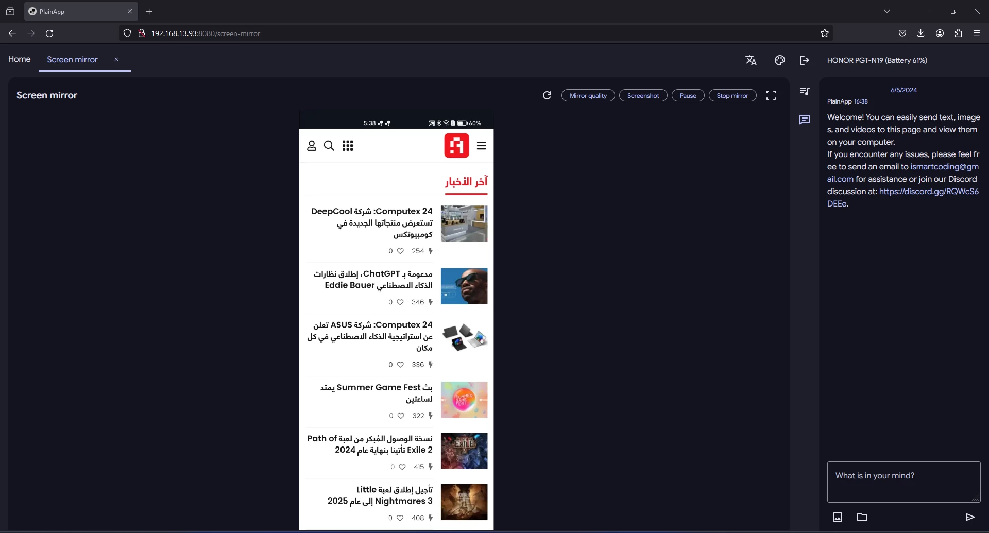Open the DeepCool Computex article thumbnail
Image resolution: width=989 pixels, height=533 pixels.
tap(464, 224)
